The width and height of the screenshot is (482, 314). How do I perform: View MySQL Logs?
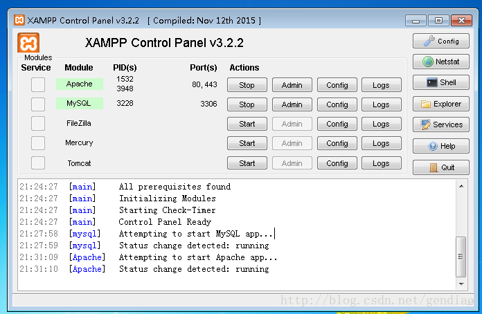pos(382,104)
